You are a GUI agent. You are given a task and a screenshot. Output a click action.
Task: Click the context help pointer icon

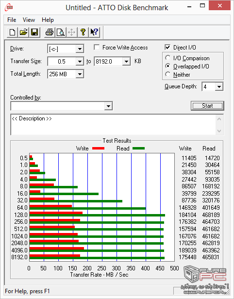point(94,32)
